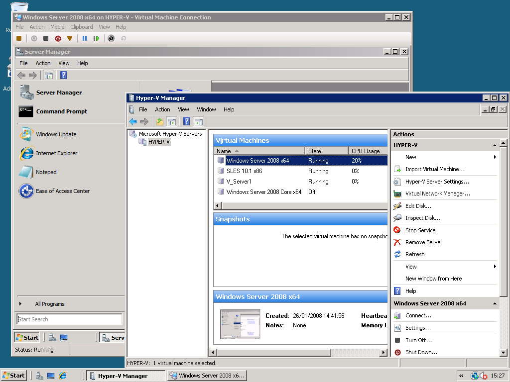
Task: Open Hyper-V Server Settings
Action: point(437,181)
